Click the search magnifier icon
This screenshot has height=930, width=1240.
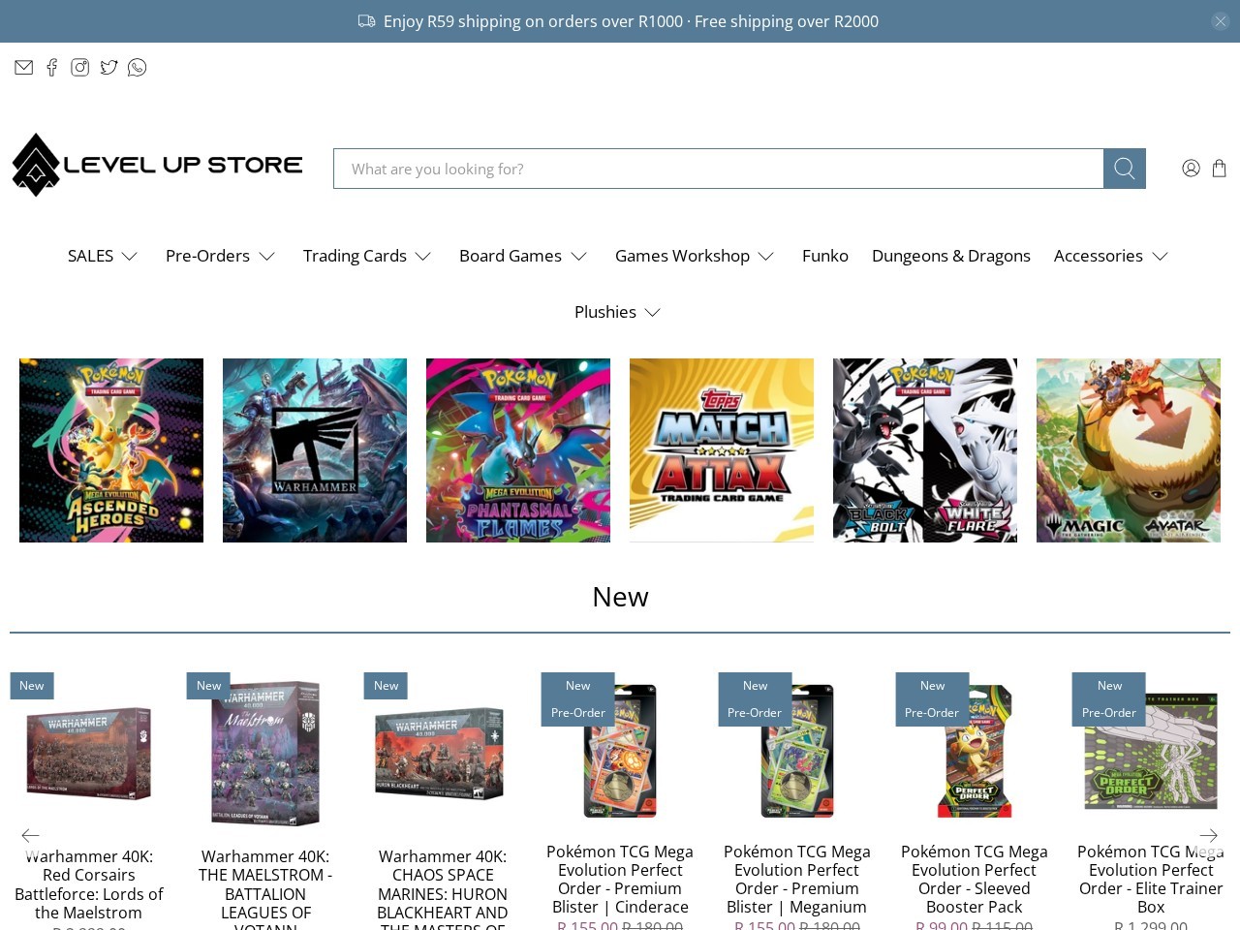pyautogui.click(x=1124, y=168)
